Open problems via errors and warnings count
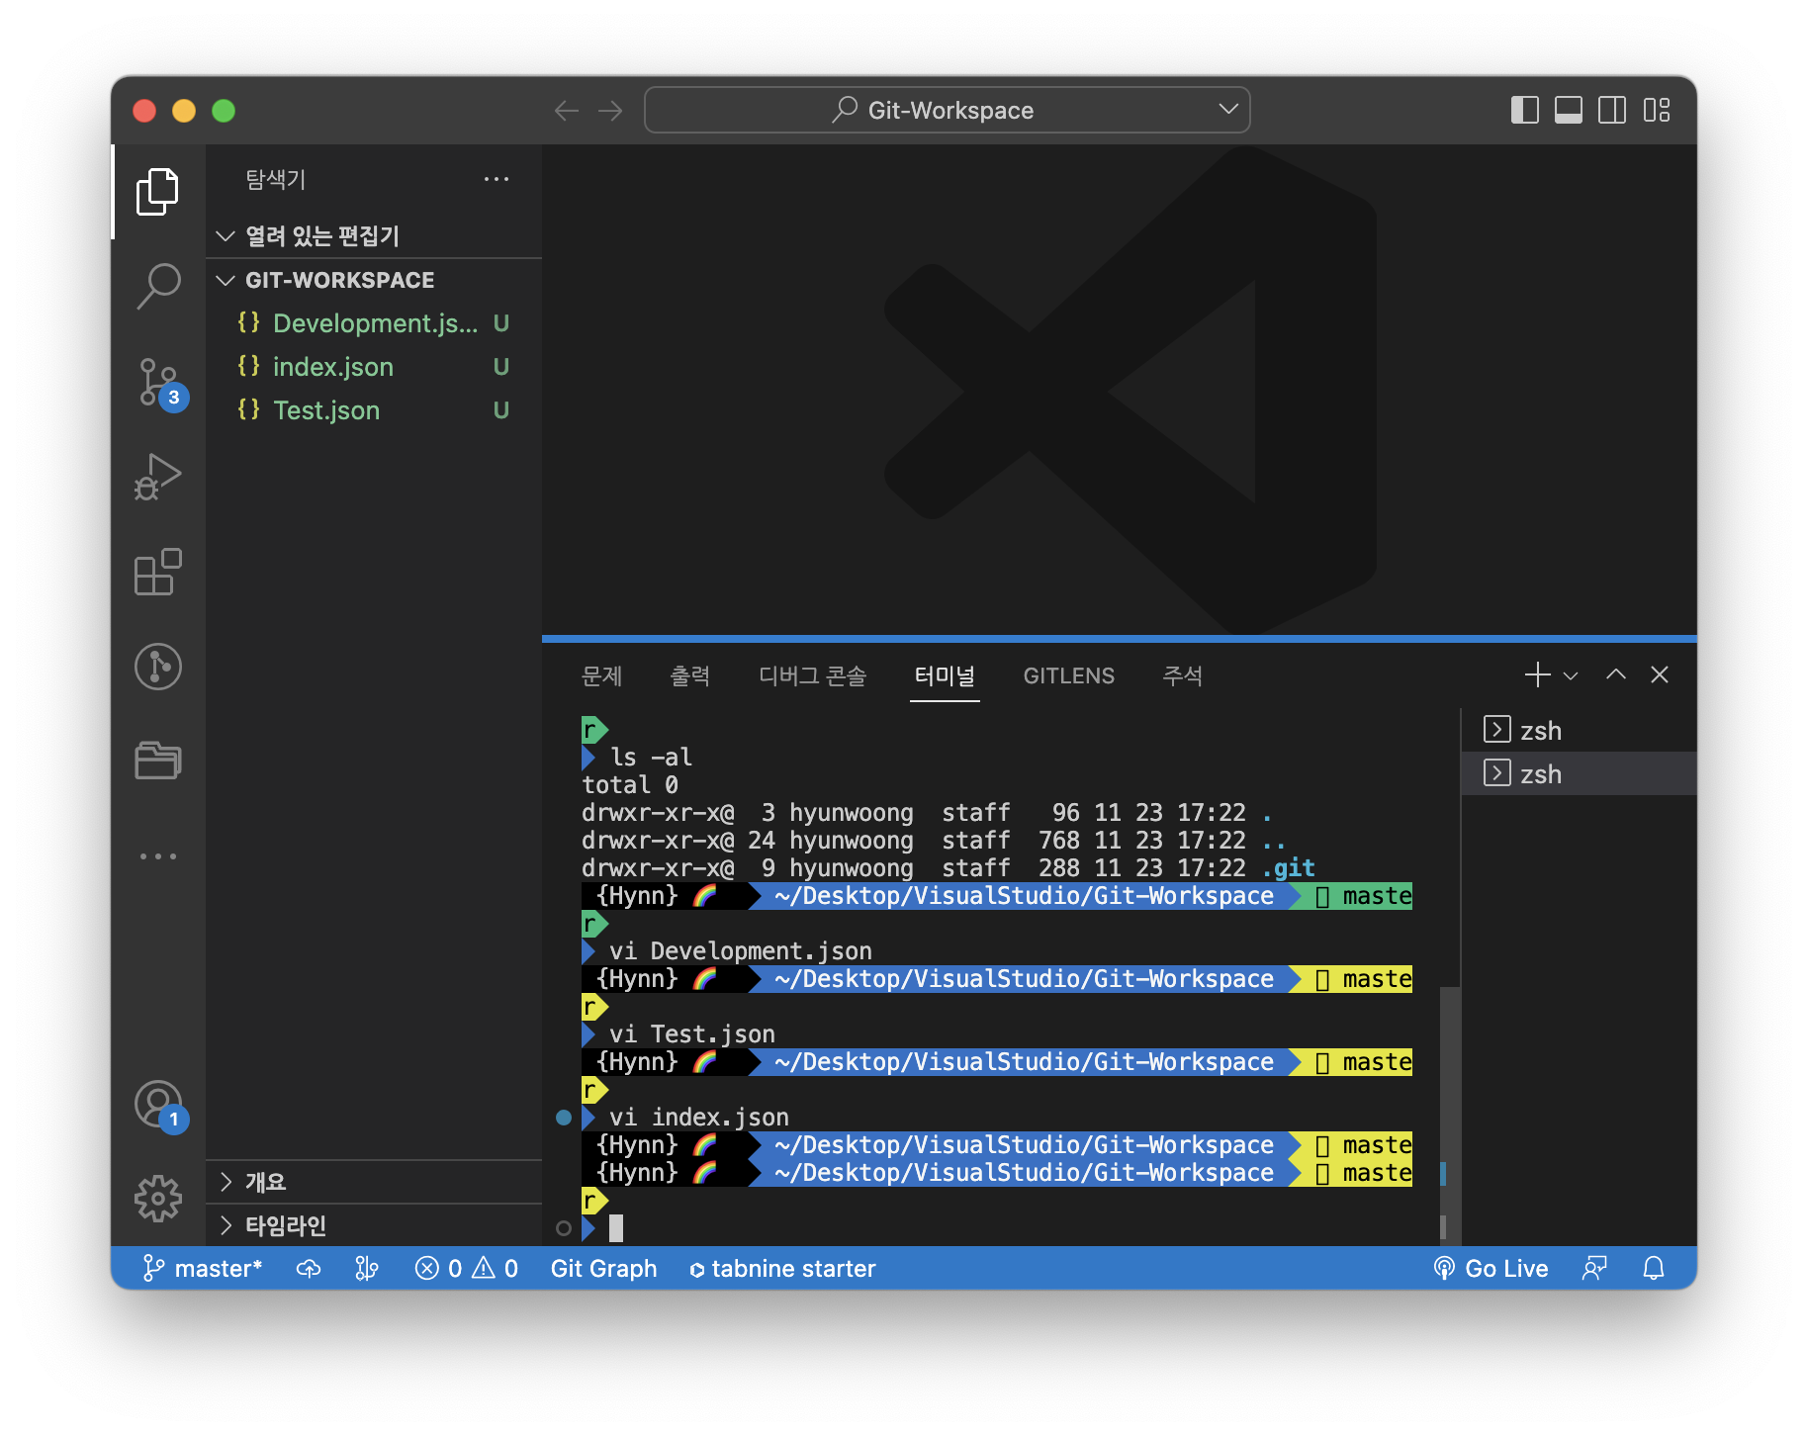This screenshot has height=1436, width=1808. (467, 1268)
